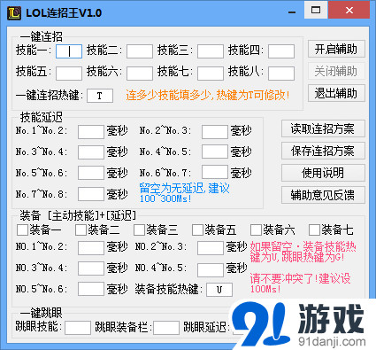The width and height of the screenshot is (376, 350).
Task: Focus the 技能五 input box
Action: (69, 74)
